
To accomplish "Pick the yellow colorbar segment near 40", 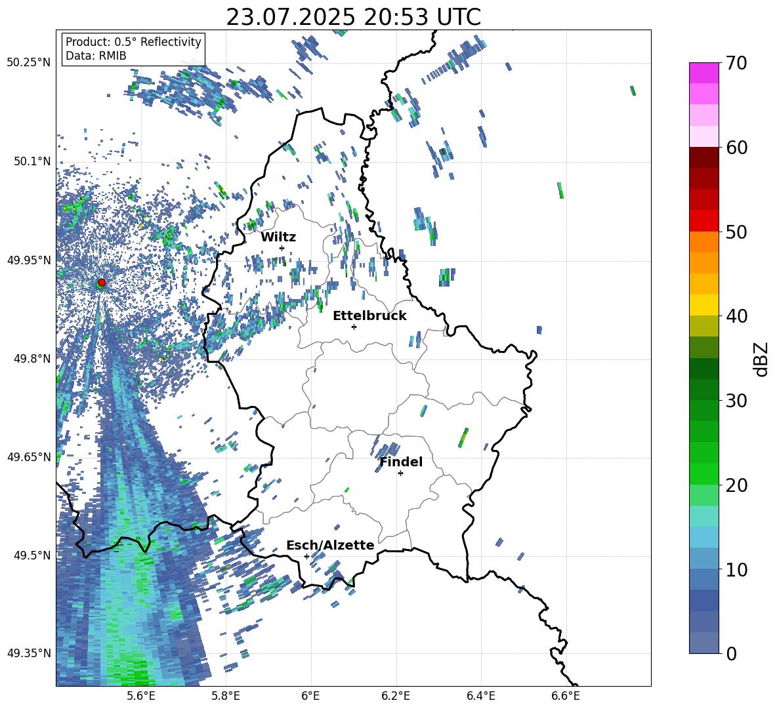I will [x=703, y=305].
